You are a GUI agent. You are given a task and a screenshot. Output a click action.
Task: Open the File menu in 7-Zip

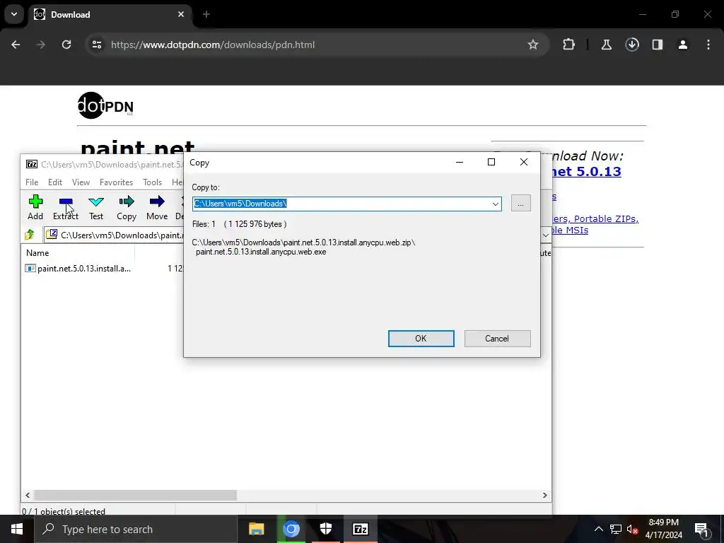point(32,182)
